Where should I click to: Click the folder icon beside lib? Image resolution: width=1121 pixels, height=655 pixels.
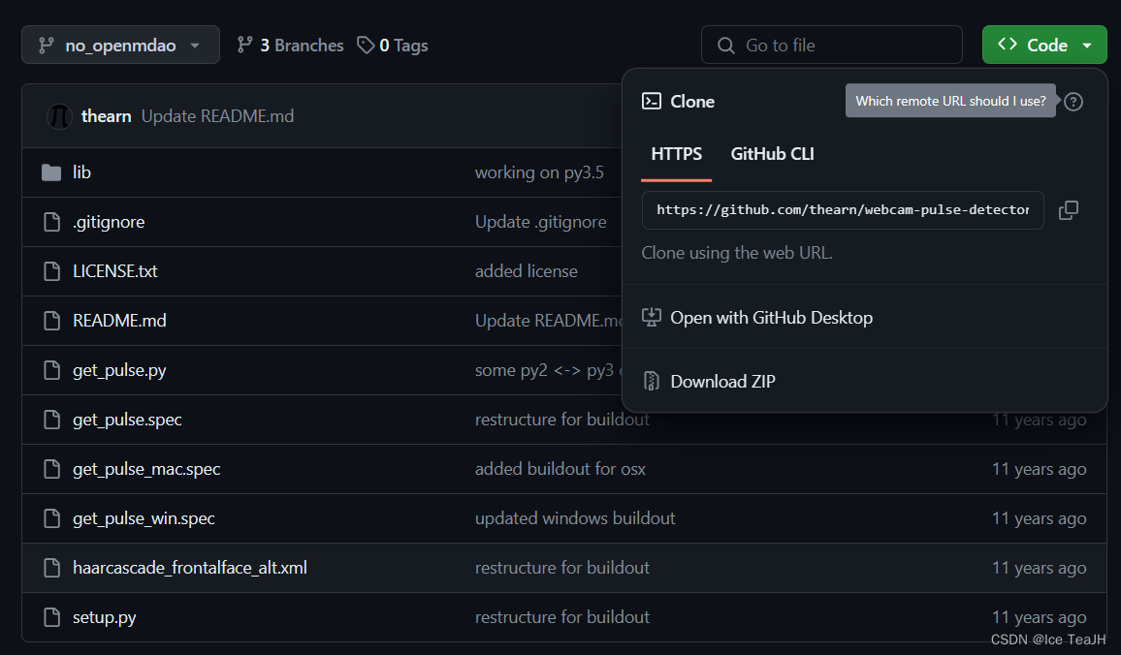tap(51, 172)
